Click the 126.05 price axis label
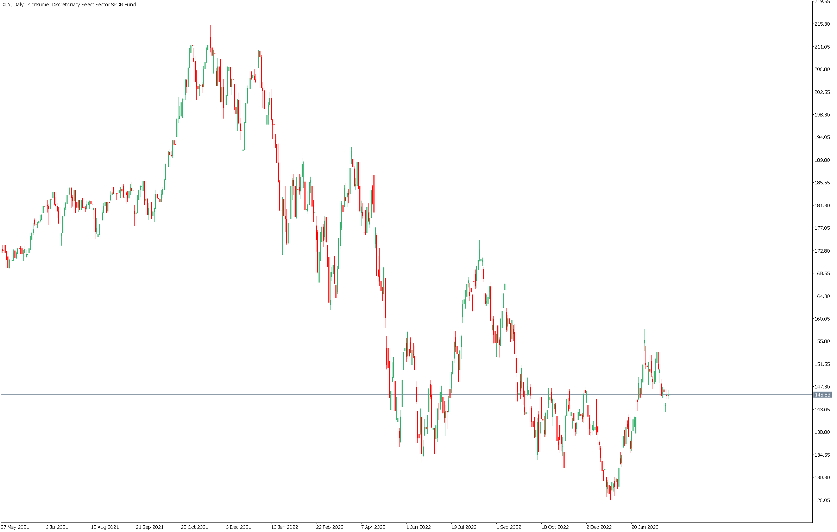This screenshot has width=837, height=532. pos(823,500)
